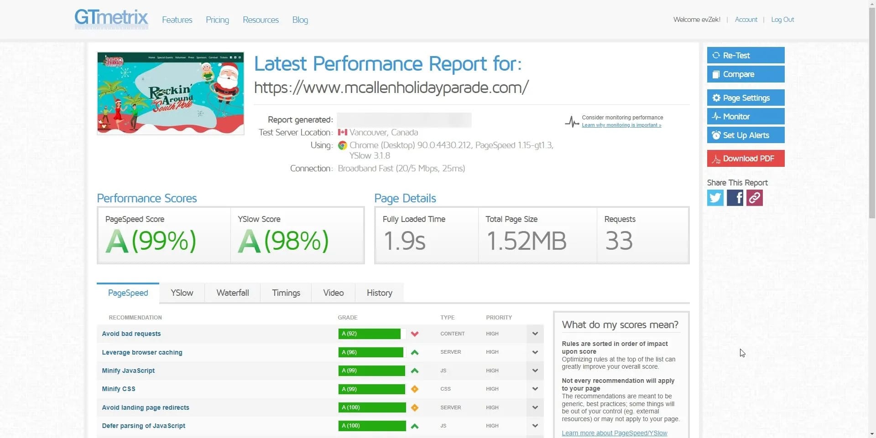876x438 pixels.
Task: Share report via Twitter icon
Action: coord(715,198)
